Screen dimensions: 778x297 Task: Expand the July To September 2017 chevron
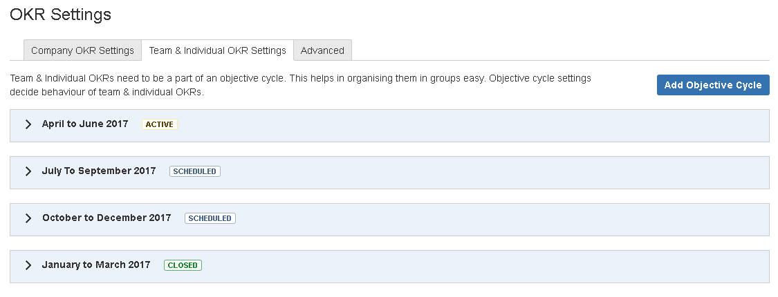[28, 171]
